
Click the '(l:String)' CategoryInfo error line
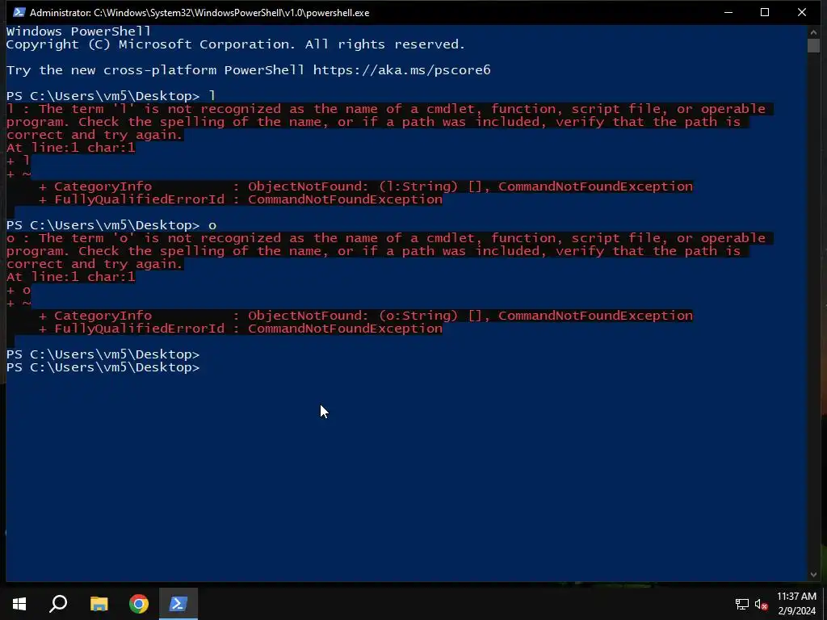tap(366, 186)
